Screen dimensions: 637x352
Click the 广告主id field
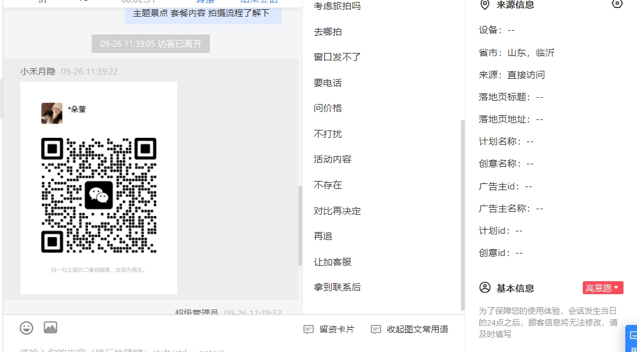click(x=505, y=186)
